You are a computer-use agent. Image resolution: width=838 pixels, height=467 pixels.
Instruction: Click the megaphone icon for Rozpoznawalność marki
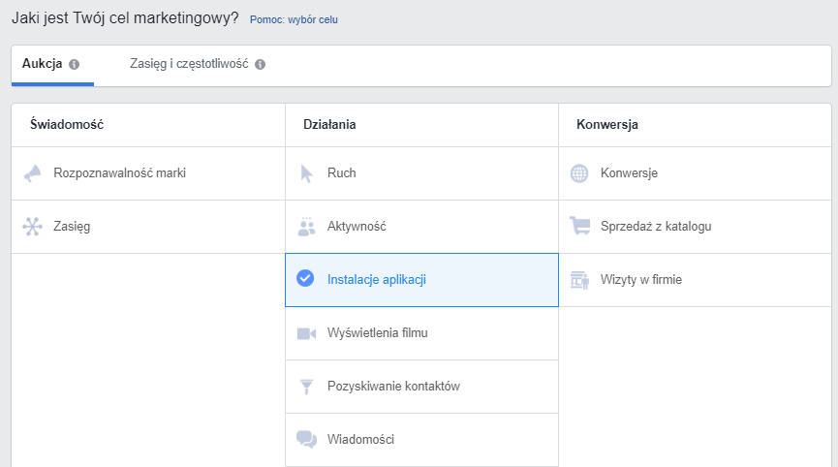point(33,173)
